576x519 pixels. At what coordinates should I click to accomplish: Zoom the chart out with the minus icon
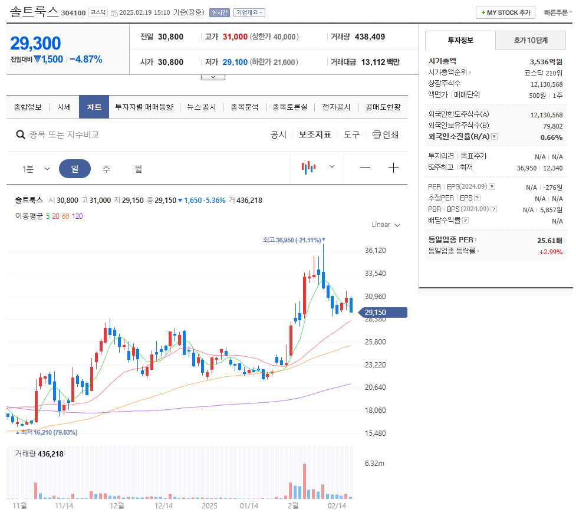coord(365,167)
